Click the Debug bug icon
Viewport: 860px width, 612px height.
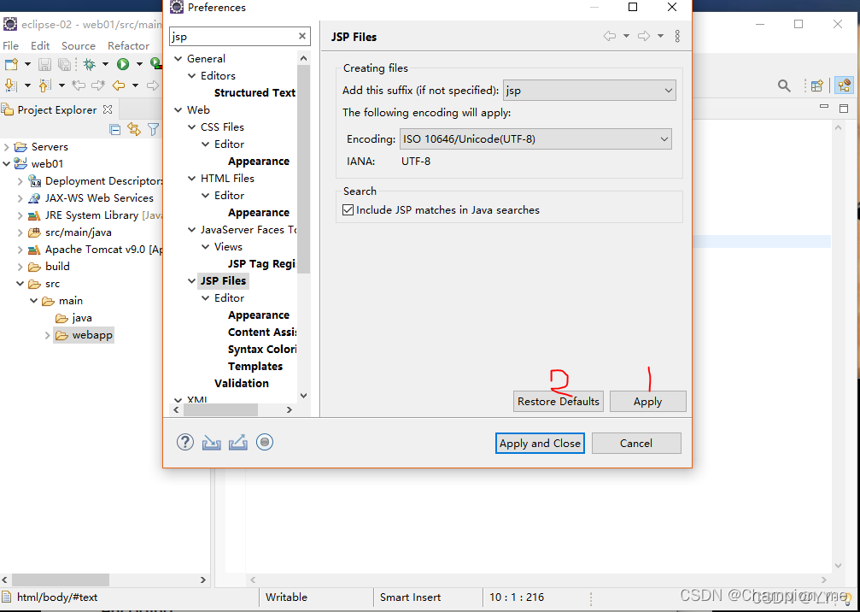(89, 64)
